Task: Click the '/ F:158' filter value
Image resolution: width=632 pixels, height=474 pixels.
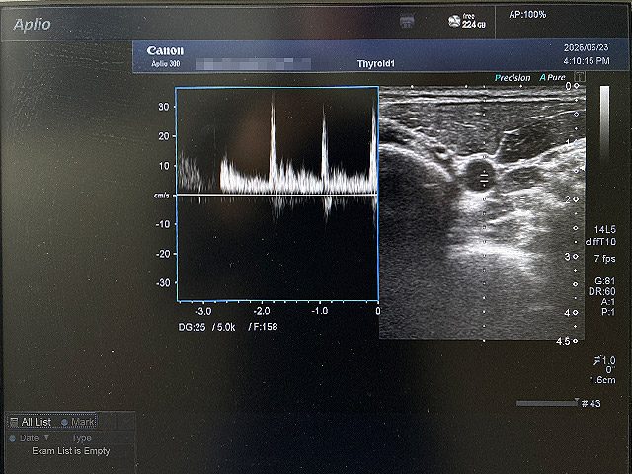Action: (263, 327)
